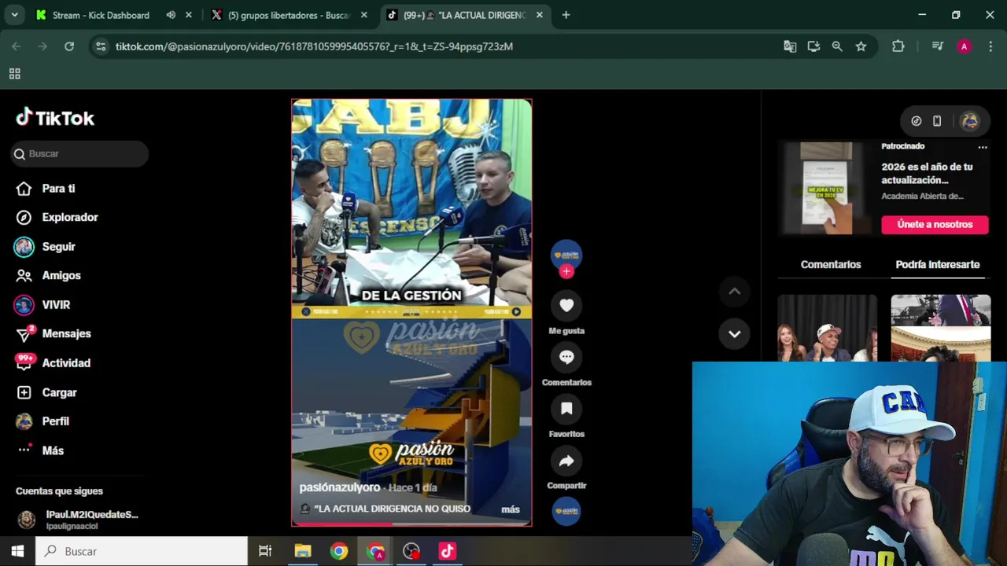1007x566 pixels.
Task: Go to the Amigos section
Action: click(x=49, y=275)
